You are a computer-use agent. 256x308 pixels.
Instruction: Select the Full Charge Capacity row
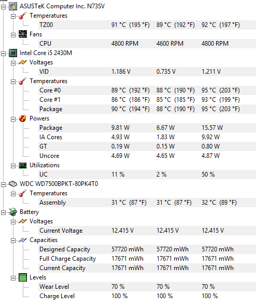(x=147, y=259)
